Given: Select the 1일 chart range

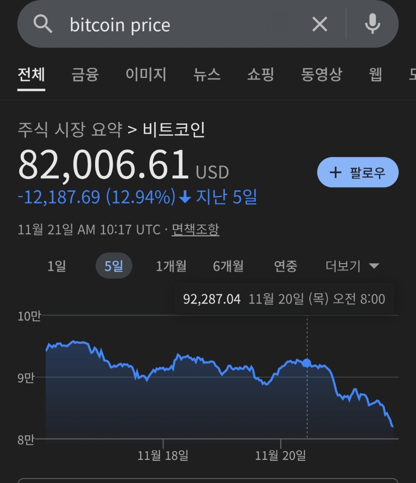Looking at the screenshot, I should pyautogui.click(x=56, y=266).
